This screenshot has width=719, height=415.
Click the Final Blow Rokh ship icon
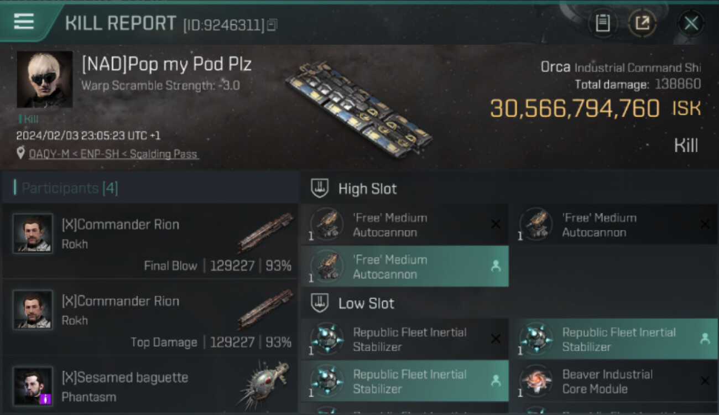coord(265,233)
